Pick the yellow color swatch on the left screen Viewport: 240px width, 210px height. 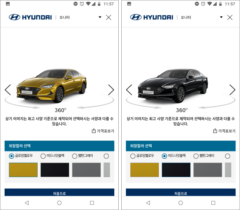pos(23,170)
